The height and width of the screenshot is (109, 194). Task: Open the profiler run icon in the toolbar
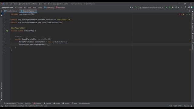(176, 7)
